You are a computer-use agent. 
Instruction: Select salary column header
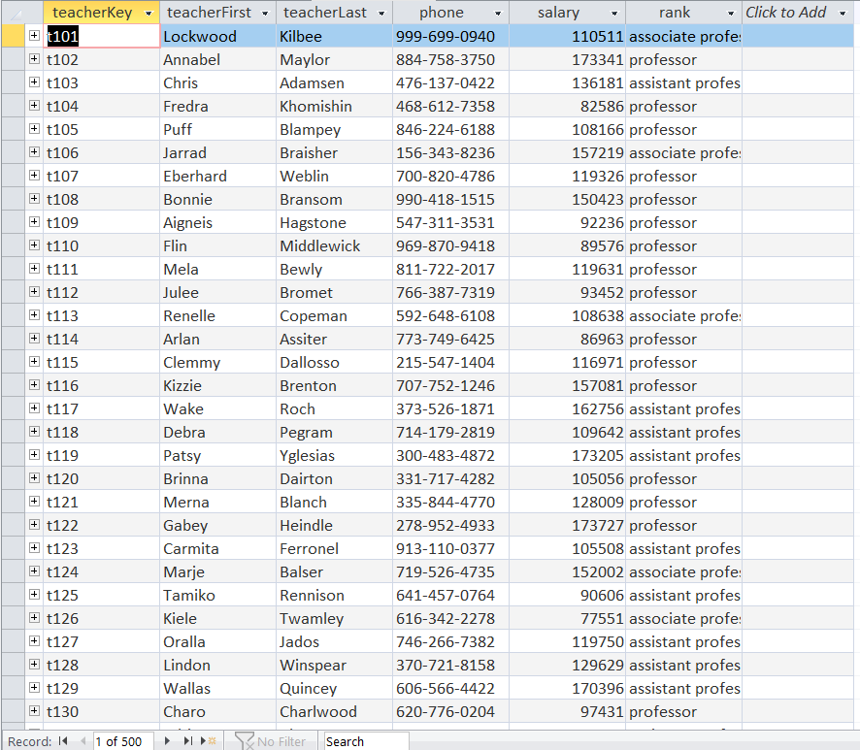pos(567,12)
